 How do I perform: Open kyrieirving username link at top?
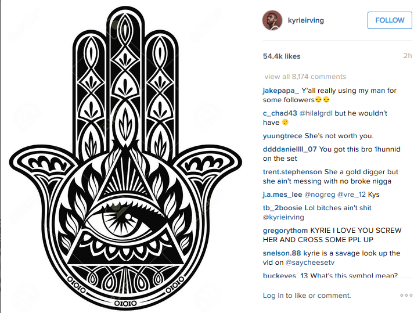point(306,20)
